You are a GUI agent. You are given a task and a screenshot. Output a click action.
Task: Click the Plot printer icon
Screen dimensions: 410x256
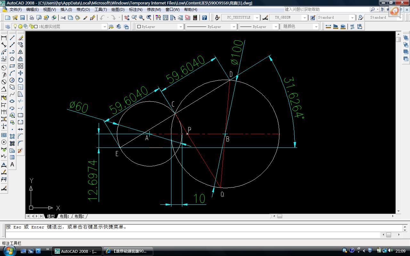tap(32, 18)
